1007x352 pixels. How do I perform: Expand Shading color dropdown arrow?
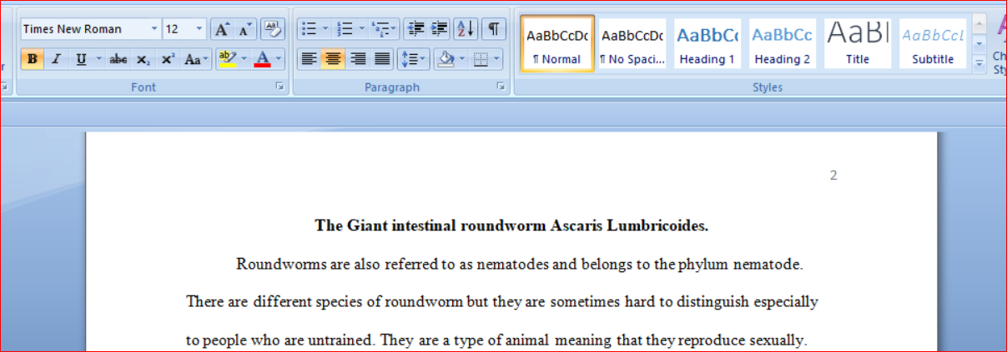tap(462, 59)
